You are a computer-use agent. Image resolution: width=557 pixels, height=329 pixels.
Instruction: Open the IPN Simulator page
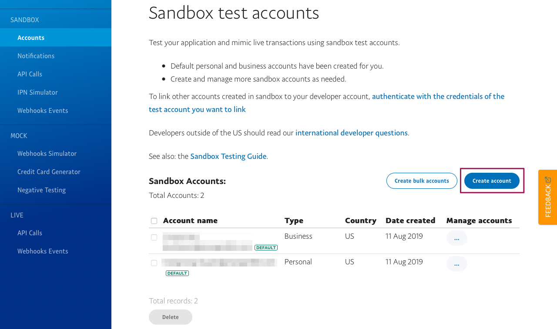37,92
